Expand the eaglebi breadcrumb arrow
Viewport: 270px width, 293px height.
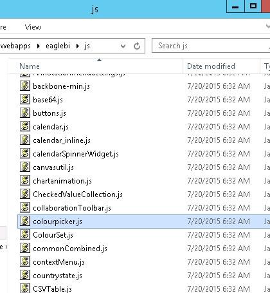click(x=78, y=46)
